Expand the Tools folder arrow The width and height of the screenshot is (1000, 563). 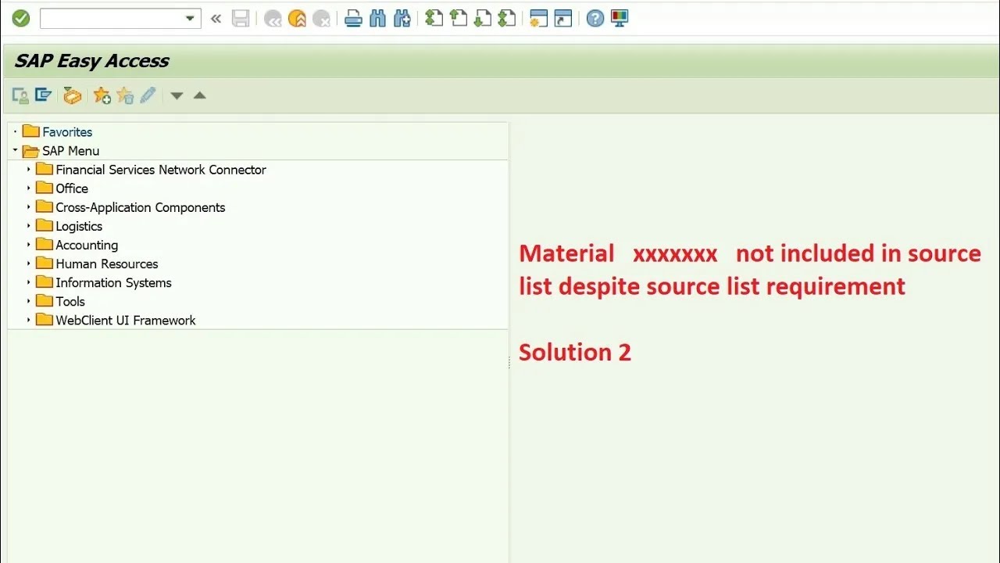[29, 300]
